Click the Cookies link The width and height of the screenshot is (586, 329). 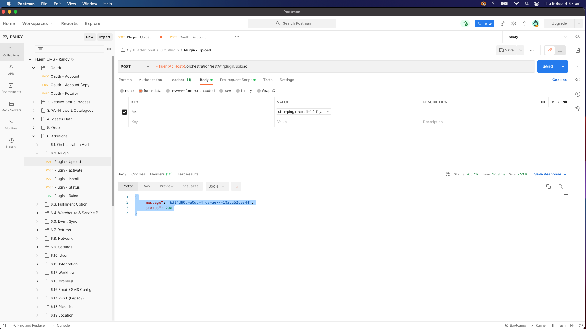[x=559, y=80]
